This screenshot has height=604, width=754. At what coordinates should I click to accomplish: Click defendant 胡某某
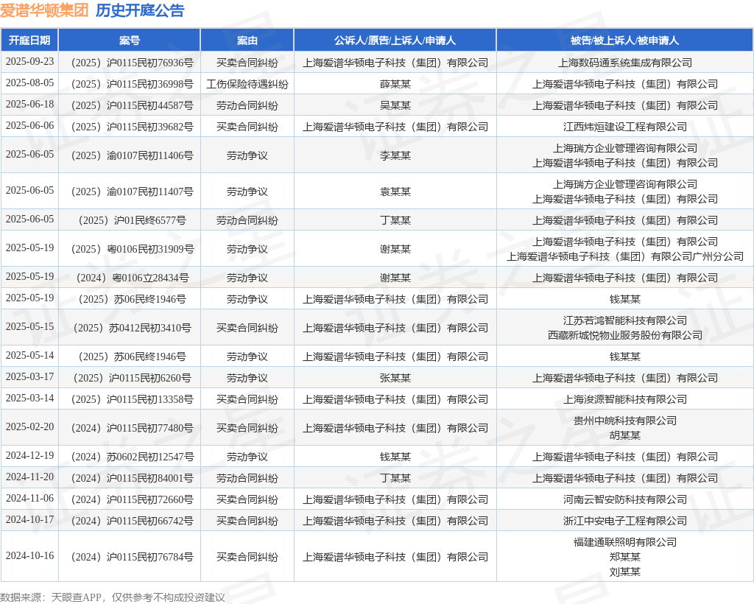[x=624, y=435]
